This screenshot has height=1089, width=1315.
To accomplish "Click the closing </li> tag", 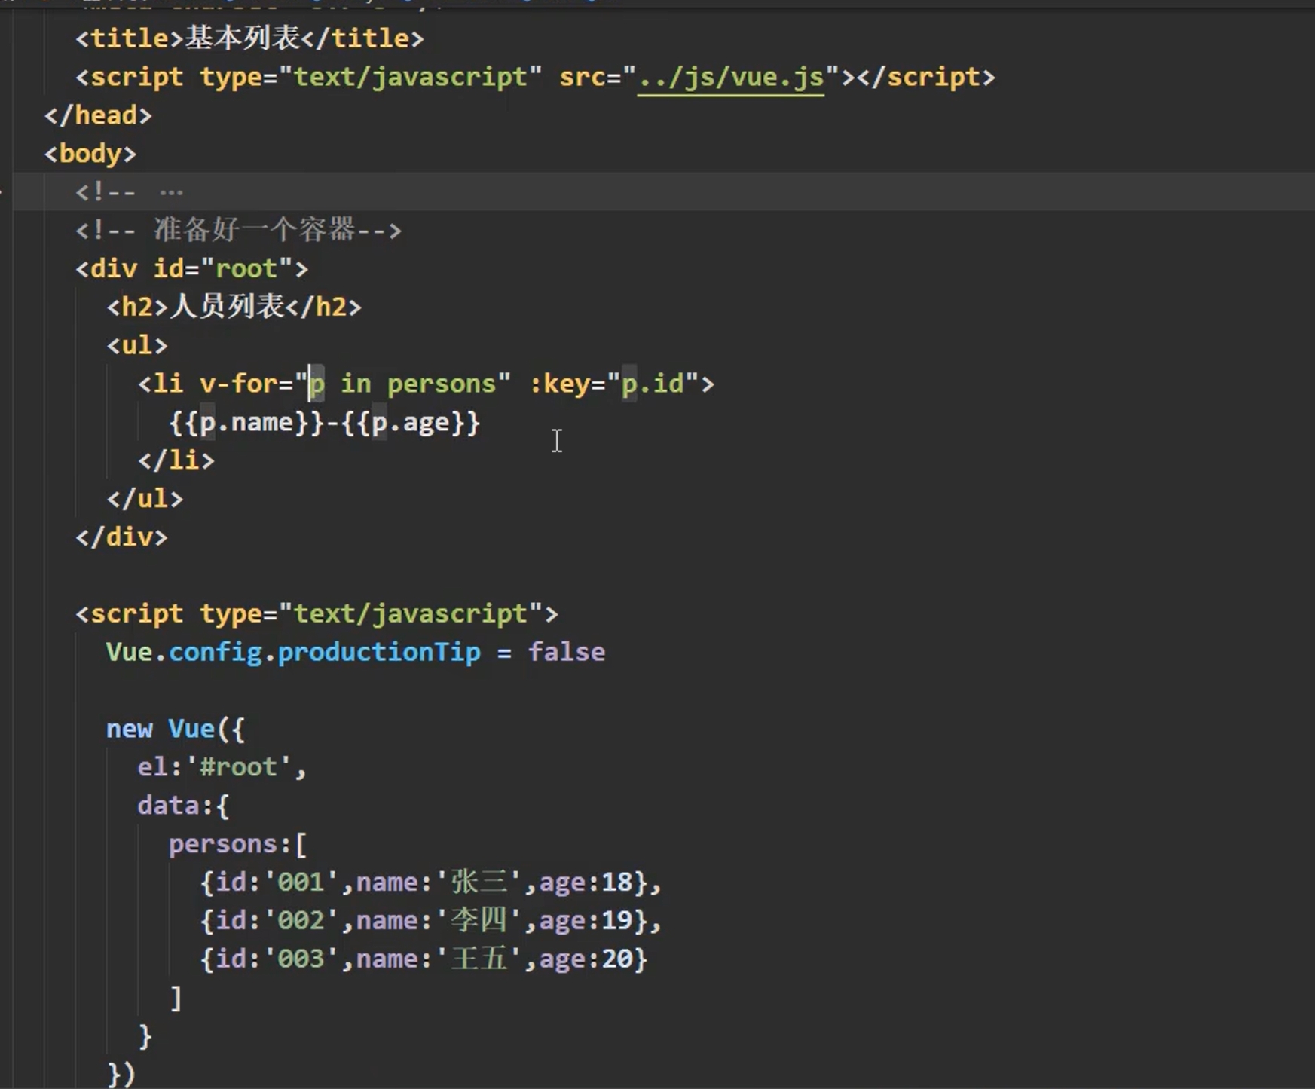I will click(x=176, y=460).
